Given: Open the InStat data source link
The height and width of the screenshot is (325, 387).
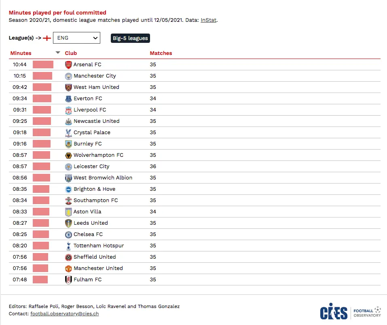Looking at the screenshot, I should 208,20.
